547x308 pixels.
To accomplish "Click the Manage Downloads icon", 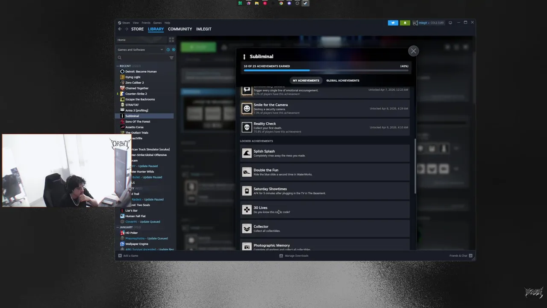I will coord(281,255).
